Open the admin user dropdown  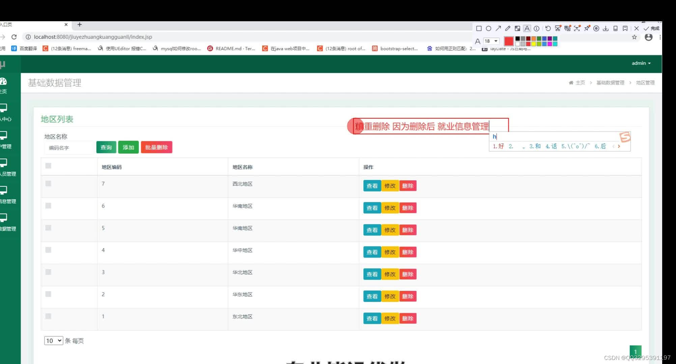[641, 63]
